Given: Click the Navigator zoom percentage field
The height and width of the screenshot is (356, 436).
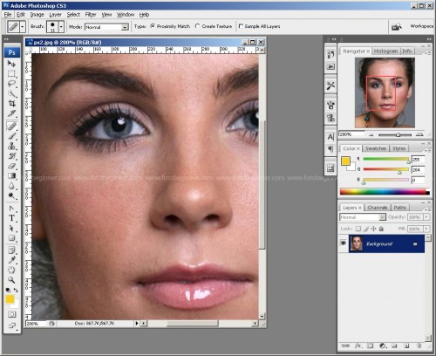Looking at the screenshot, I should point(351,134).
